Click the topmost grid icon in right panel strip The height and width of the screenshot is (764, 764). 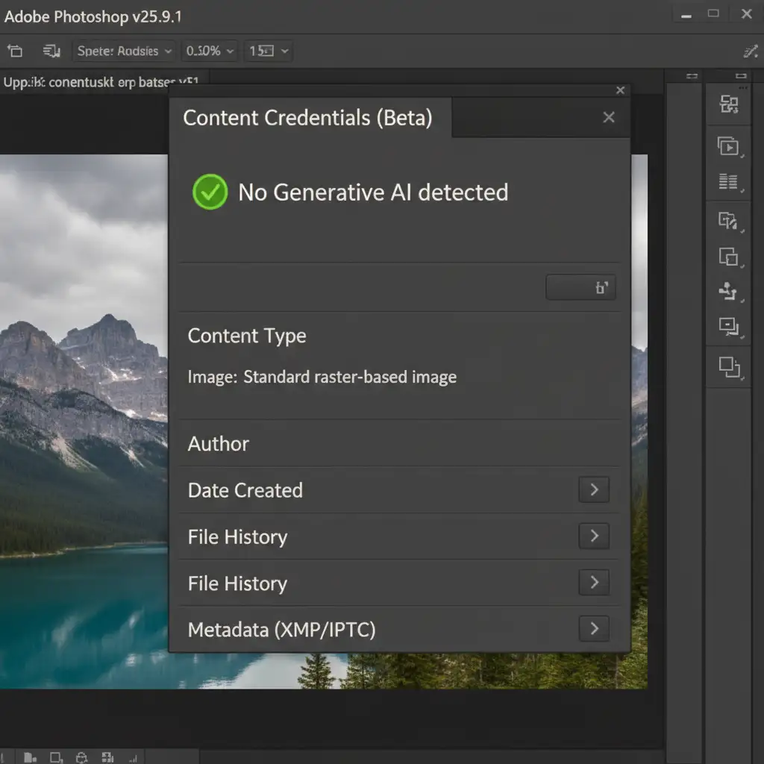(x=728, y=104)
